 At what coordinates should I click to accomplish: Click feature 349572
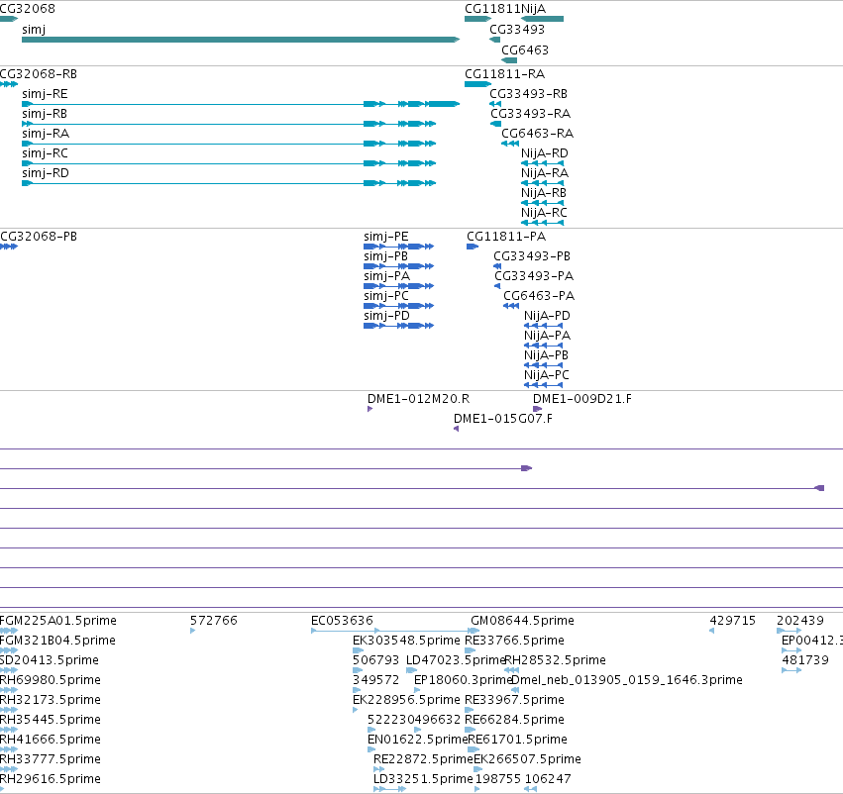pyautogui.click(x=357, y=690)
